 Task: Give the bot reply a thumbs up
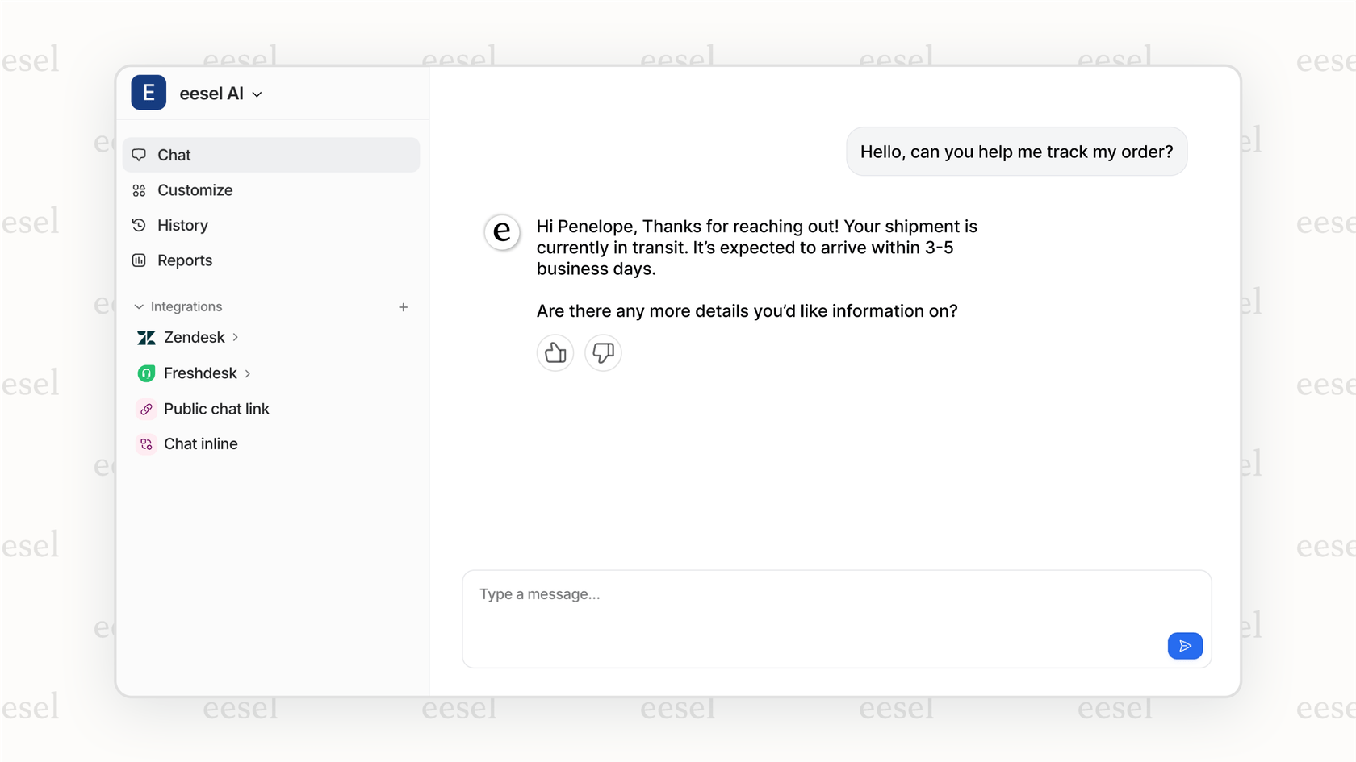pos(555,353)
